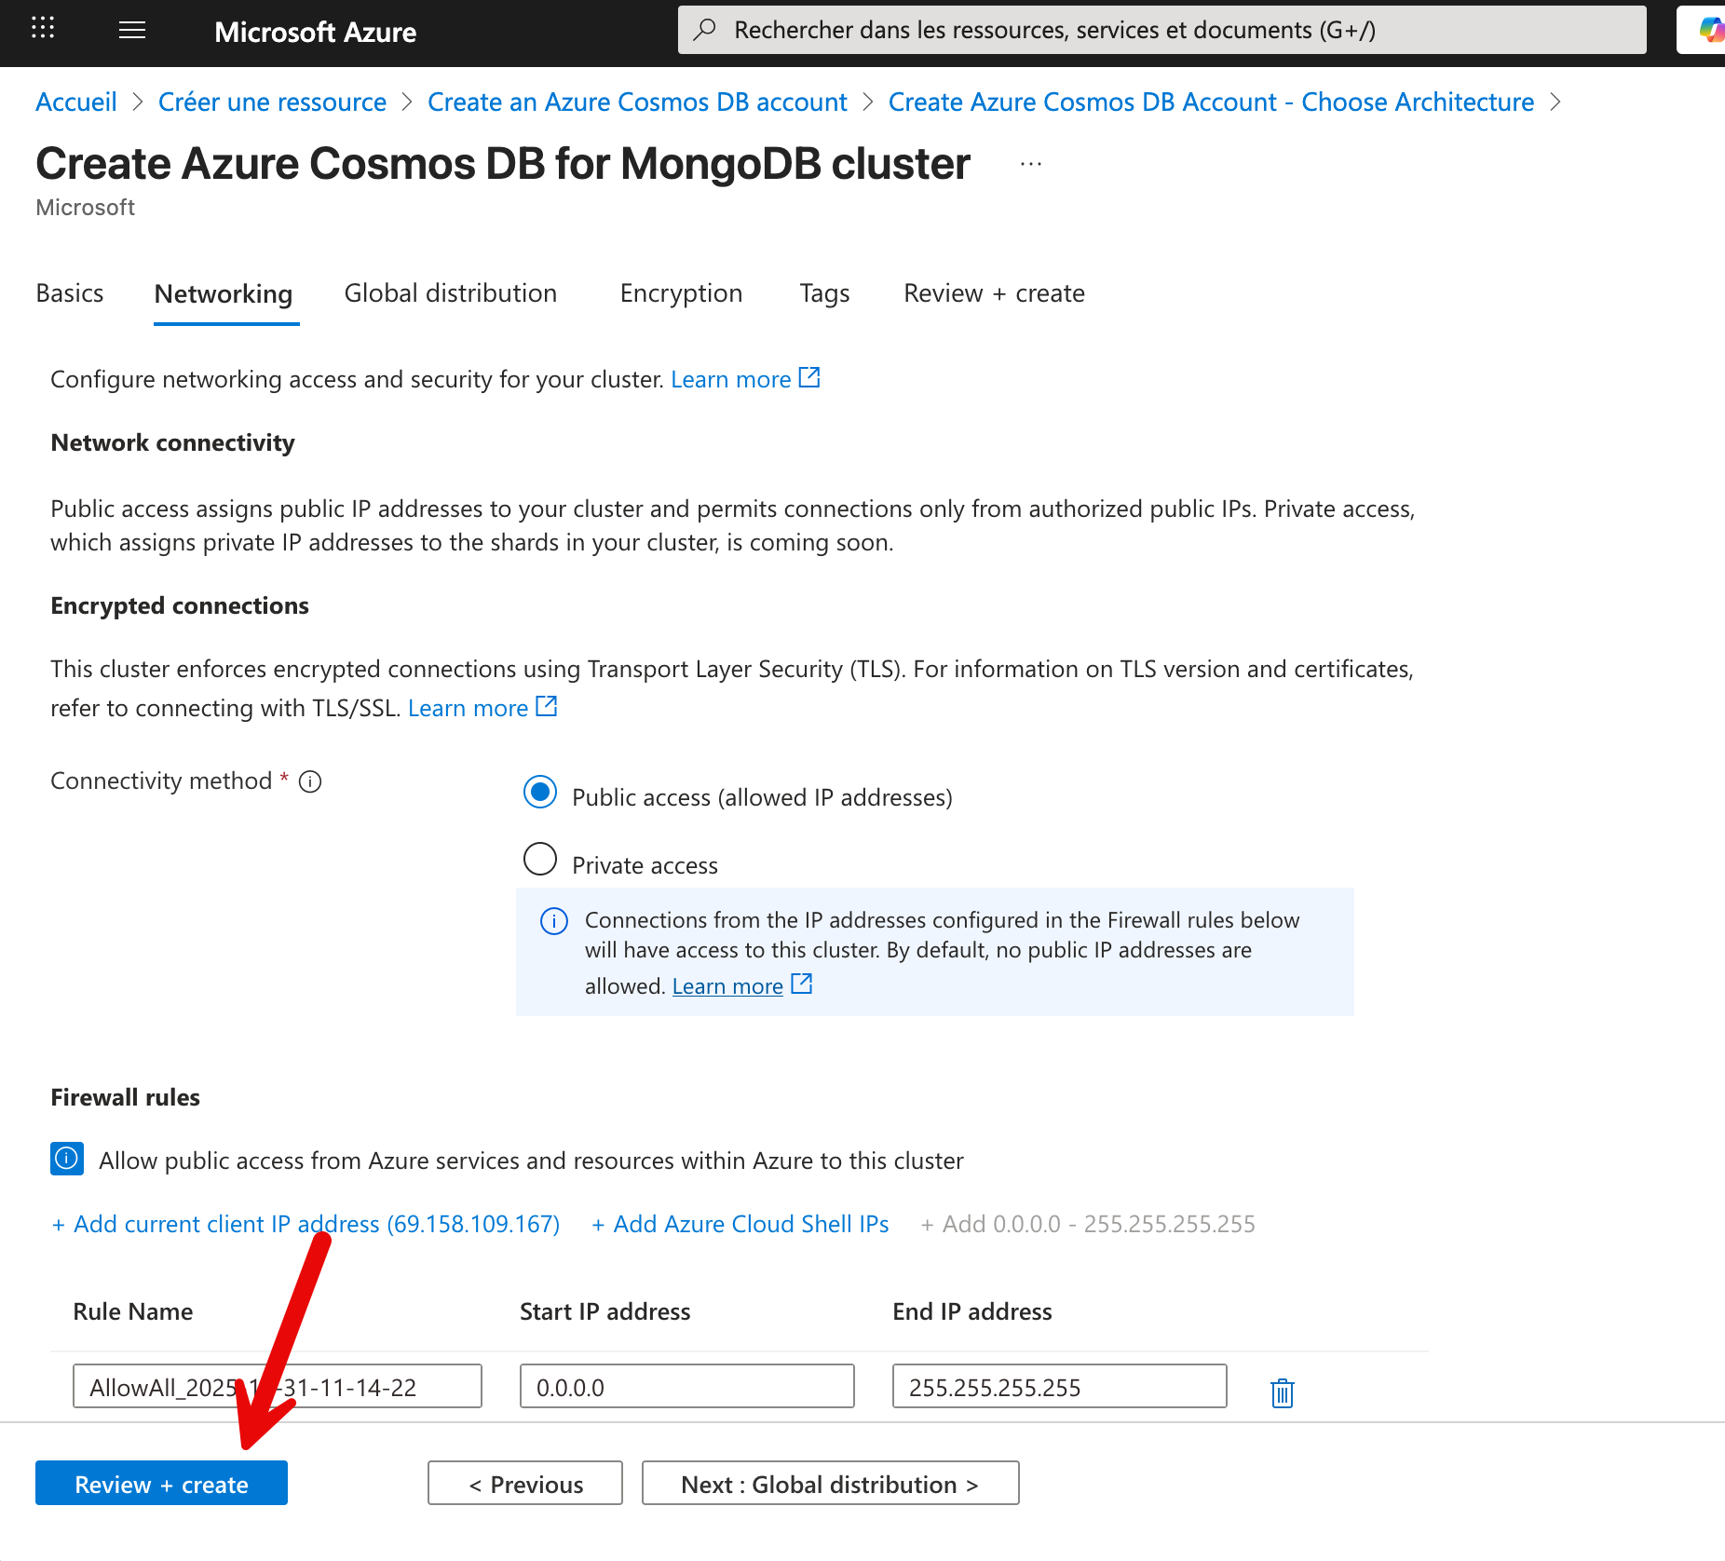Screen dimensions: 1725x1561
Task: Launch Copilot from the top bar
Action: 1711,29
